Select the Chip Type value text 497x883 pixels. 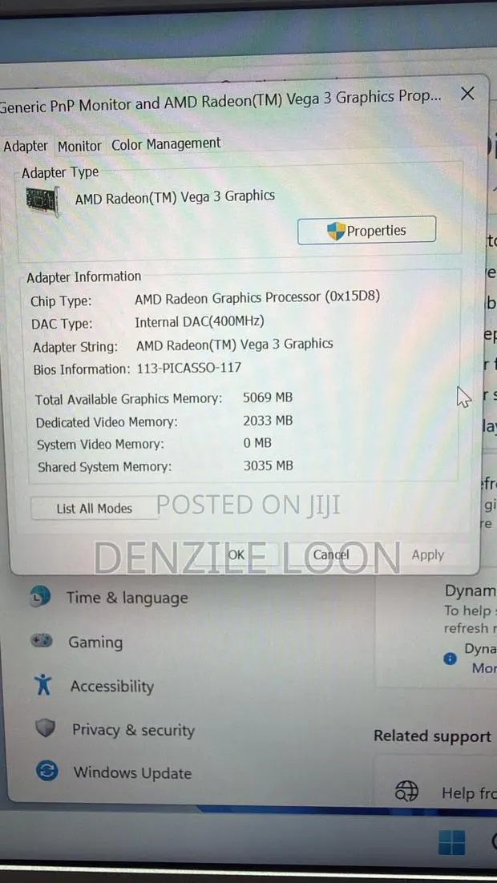(257, 297)
